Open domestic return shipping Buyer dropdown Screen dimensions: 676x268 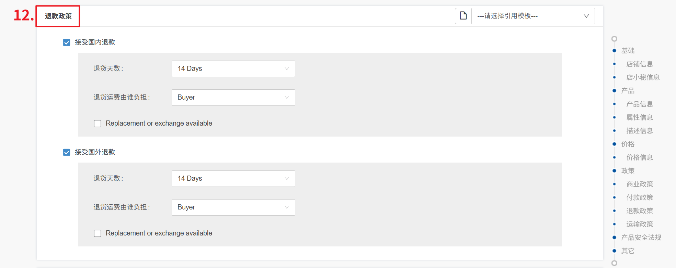pos(233,98)
